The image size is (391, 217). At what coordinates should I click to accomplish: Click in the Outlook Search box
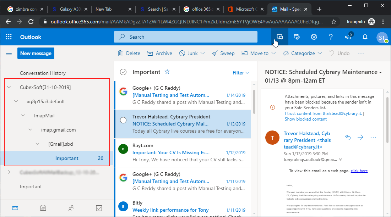click(186, 37)
